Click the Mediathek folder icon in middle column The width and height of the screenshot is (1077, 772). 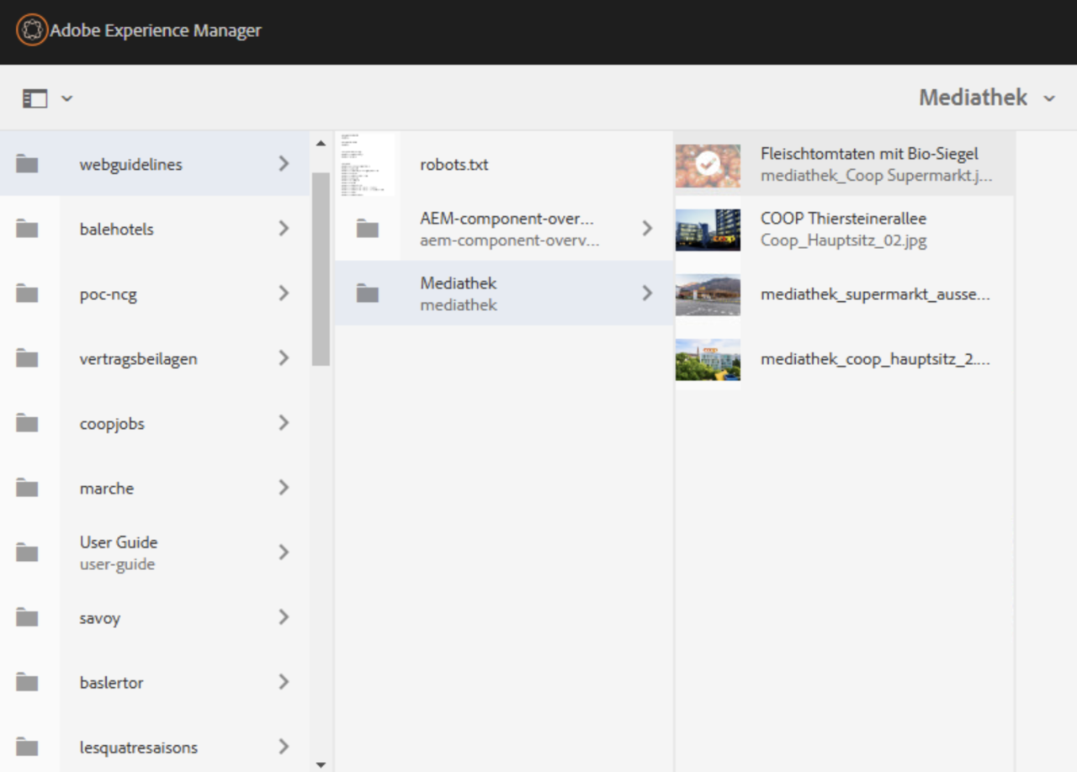pos(367,293)
